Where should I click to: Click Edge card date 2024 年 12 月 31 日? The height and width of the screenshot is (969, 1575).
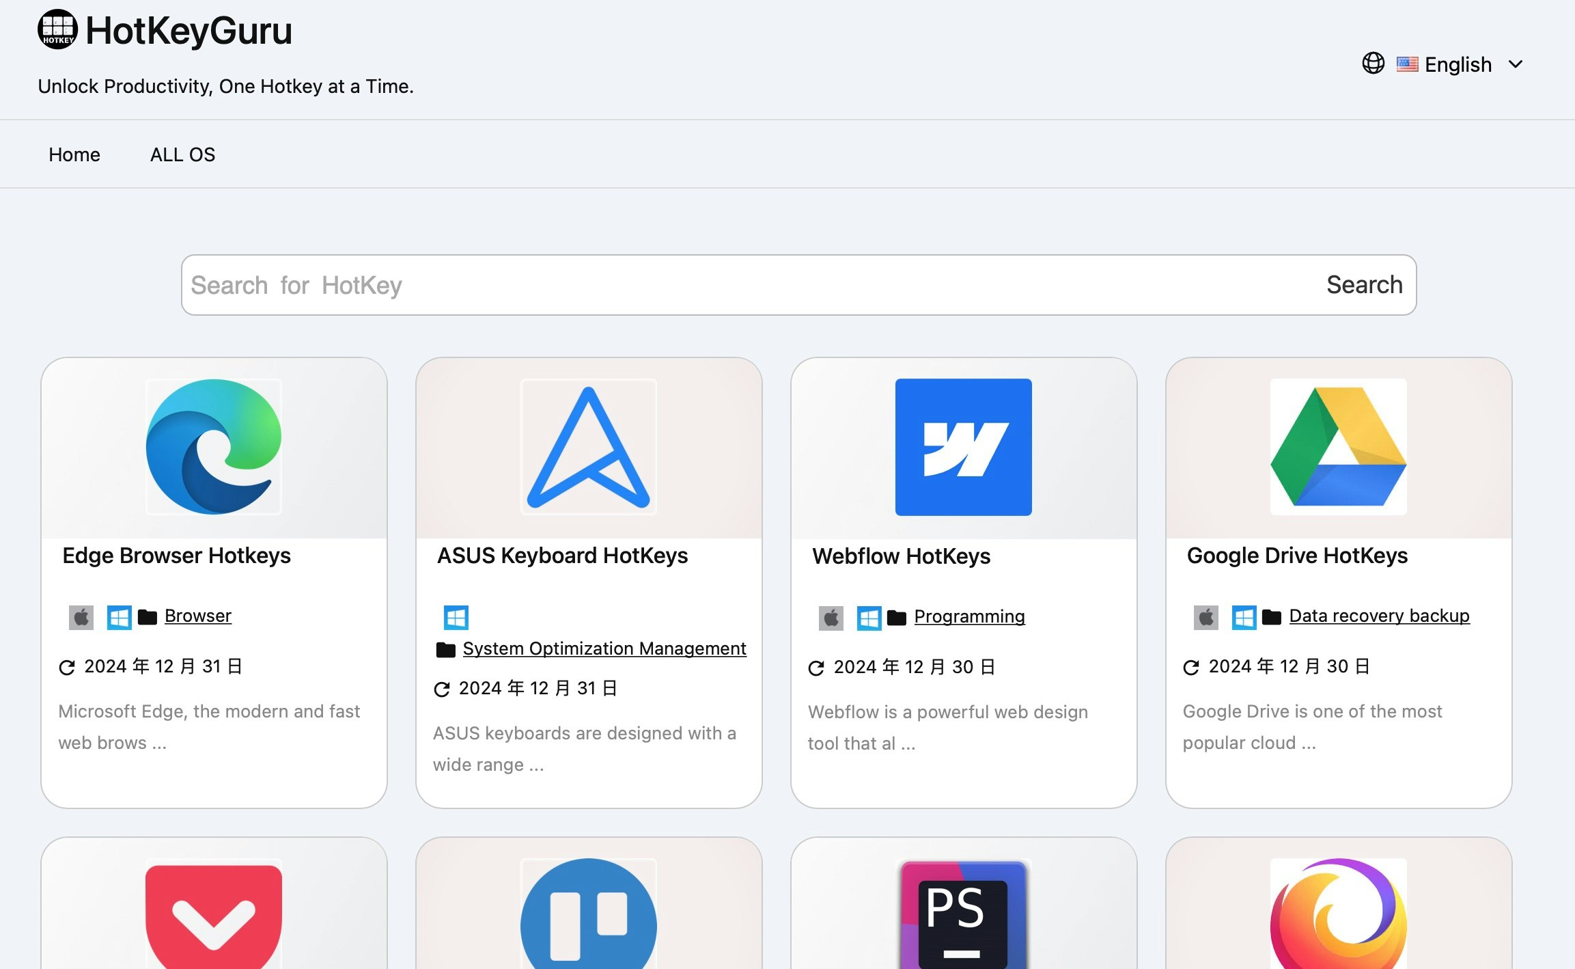pos(163,666)
